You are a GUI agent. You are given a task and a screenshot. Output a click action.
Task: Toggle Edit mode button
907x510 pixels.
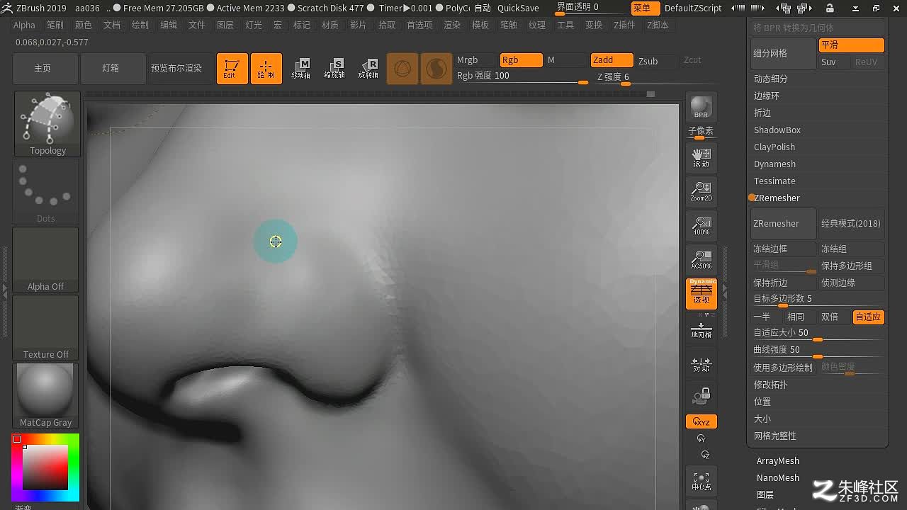232,69
